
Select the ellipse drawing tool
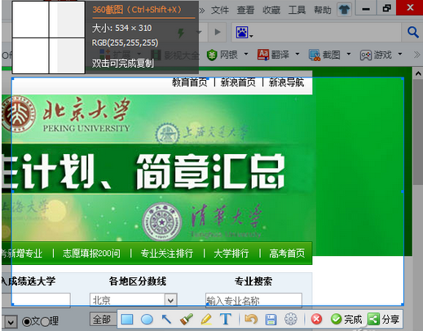pos(147,320)
